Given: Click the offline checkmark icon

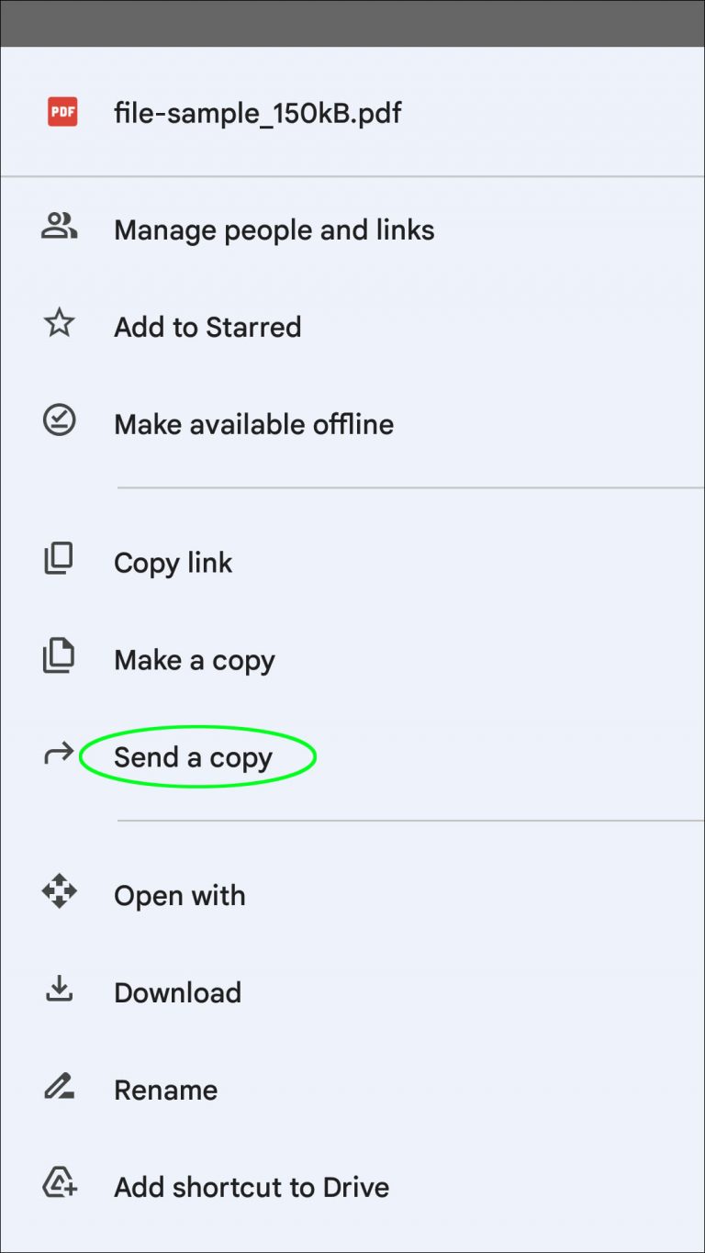Looking at the screenshot, I should coord(59,424).
